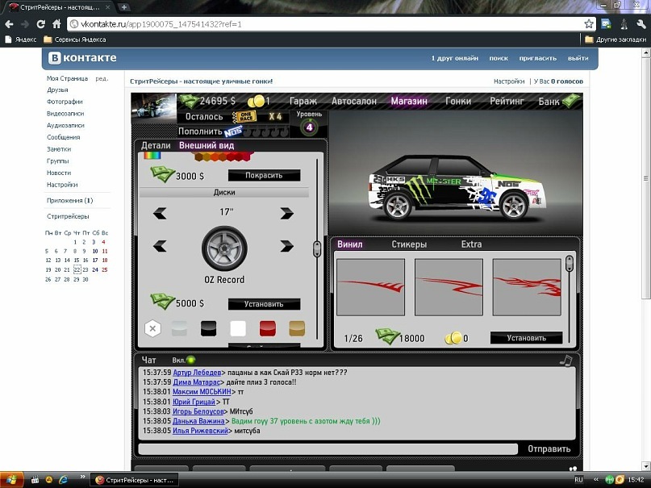Click the green cash icon beside Банк
651x488 pixels.
click(x=572, y=101)
